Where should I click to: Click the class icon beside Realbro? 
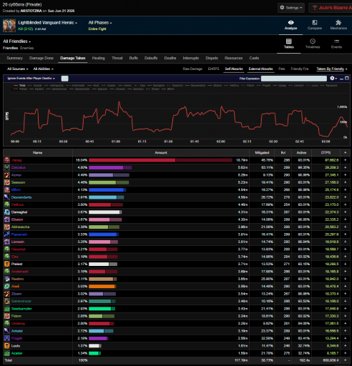pyautogui.click(x=7, y=279)
